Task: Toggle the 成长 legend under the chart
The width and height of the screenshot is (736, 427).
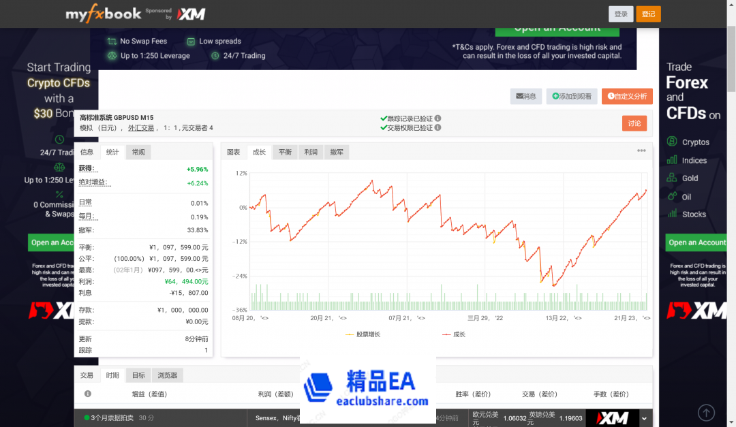Action: tap(454, 334)
